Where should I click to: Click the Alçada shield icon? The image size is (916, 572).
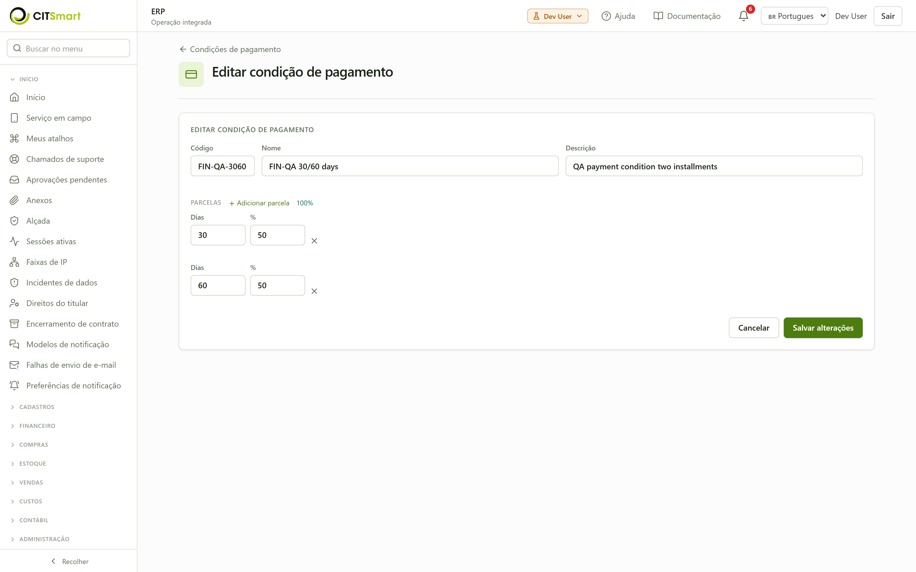pyautogui.click(x=14, y=221)
